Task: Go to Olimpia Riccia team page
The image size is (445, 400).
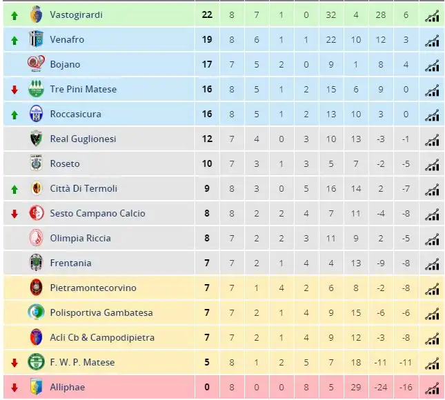Action: click(x=80, y=238)
